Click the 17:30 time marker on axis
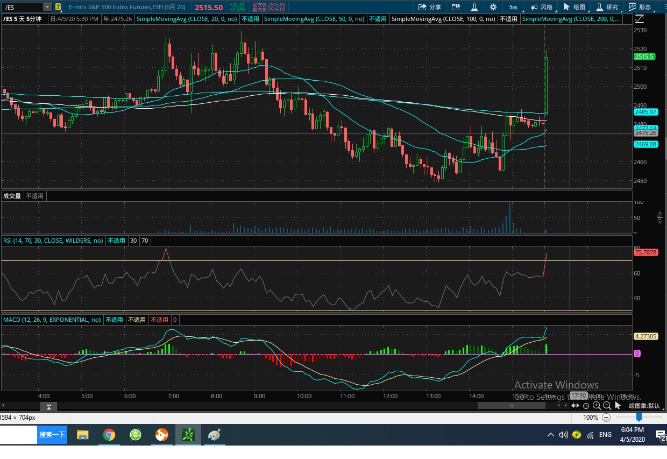667x459 pixels. (x=578, y=396)
